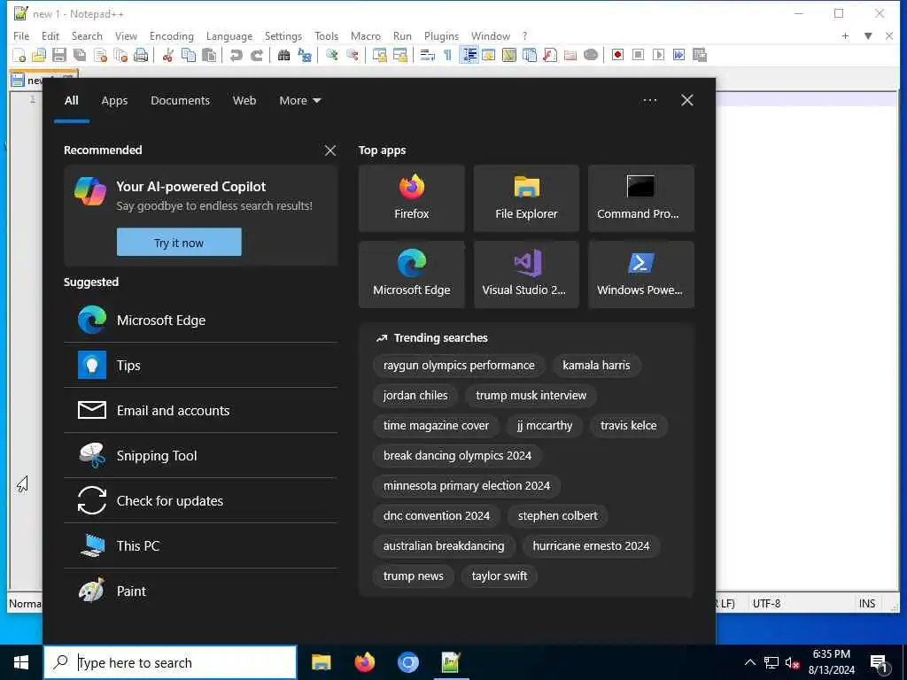
Task: Open the Language menu
Action: 229,35
